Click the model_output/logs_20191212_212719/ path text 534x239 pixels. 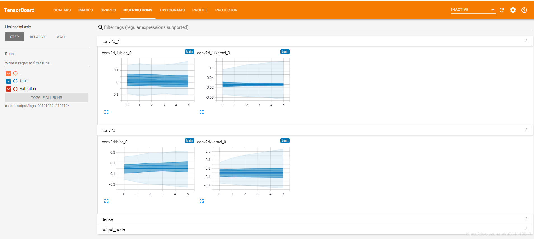tap(37, 106)
